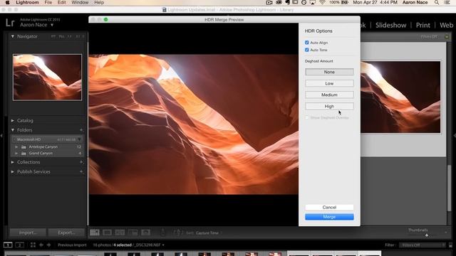
Task: Click main window button 1 in filmstrip
Action: point(8,245)
